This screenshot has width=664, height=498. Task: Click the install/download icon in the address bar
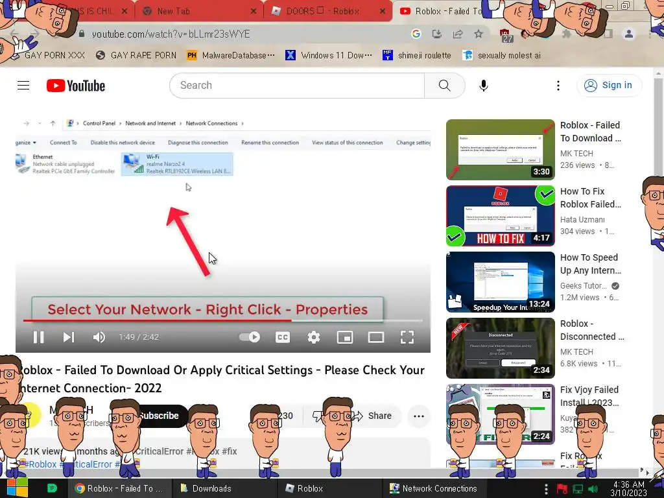pyautogui.click(x=436, y=34)
